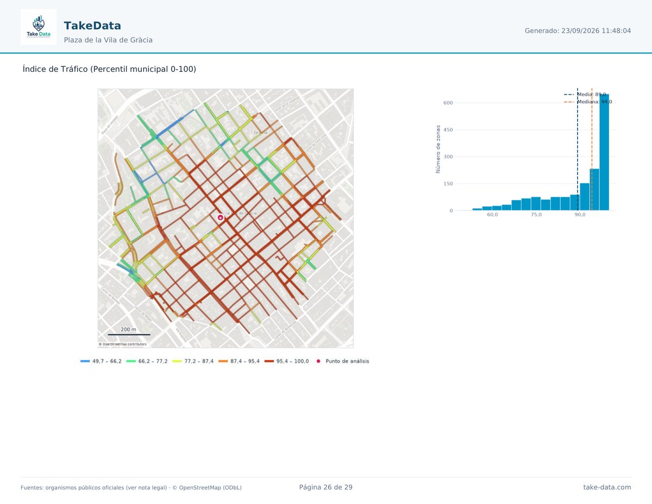Click the tallest histogram bar

click(x=604, y=152)
